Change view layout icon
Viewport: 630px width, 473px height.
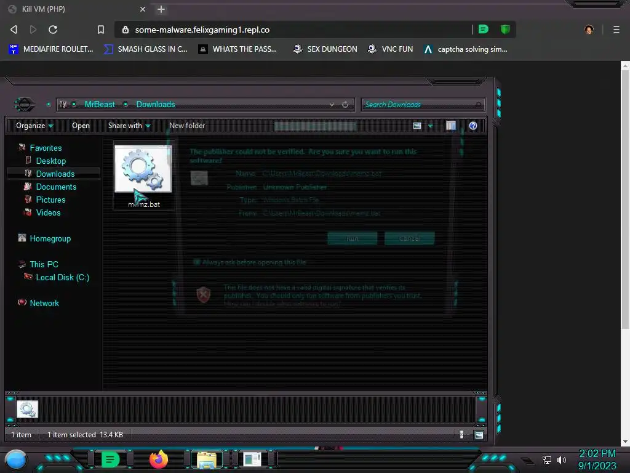(417, 126)
